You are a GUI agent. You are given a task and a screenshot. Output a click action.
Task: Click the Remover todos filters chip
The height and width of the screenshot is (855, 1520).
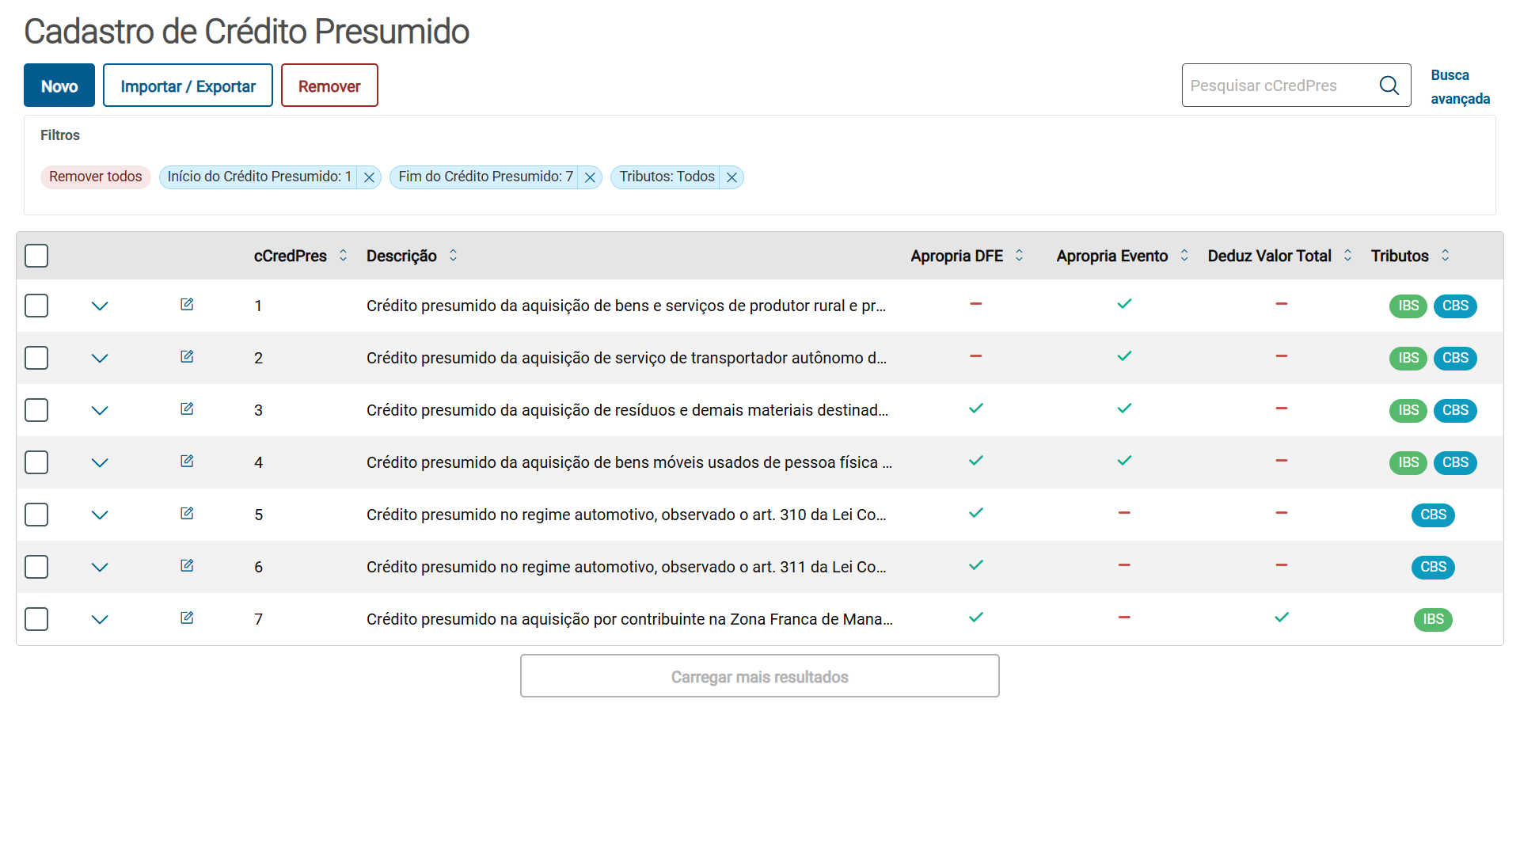pos(96,177)
